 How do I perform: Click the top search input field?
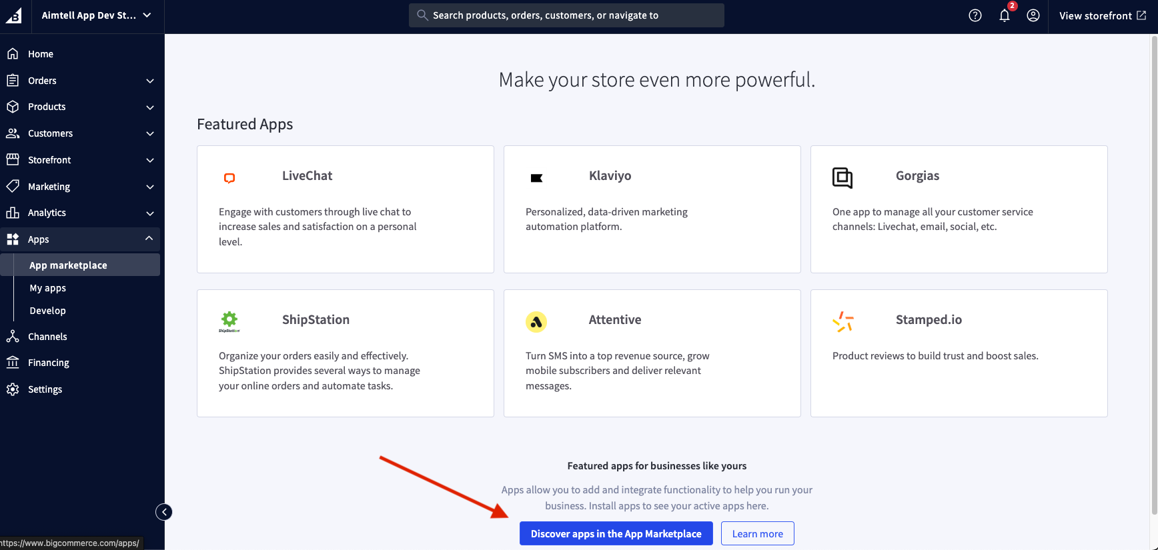566,15
